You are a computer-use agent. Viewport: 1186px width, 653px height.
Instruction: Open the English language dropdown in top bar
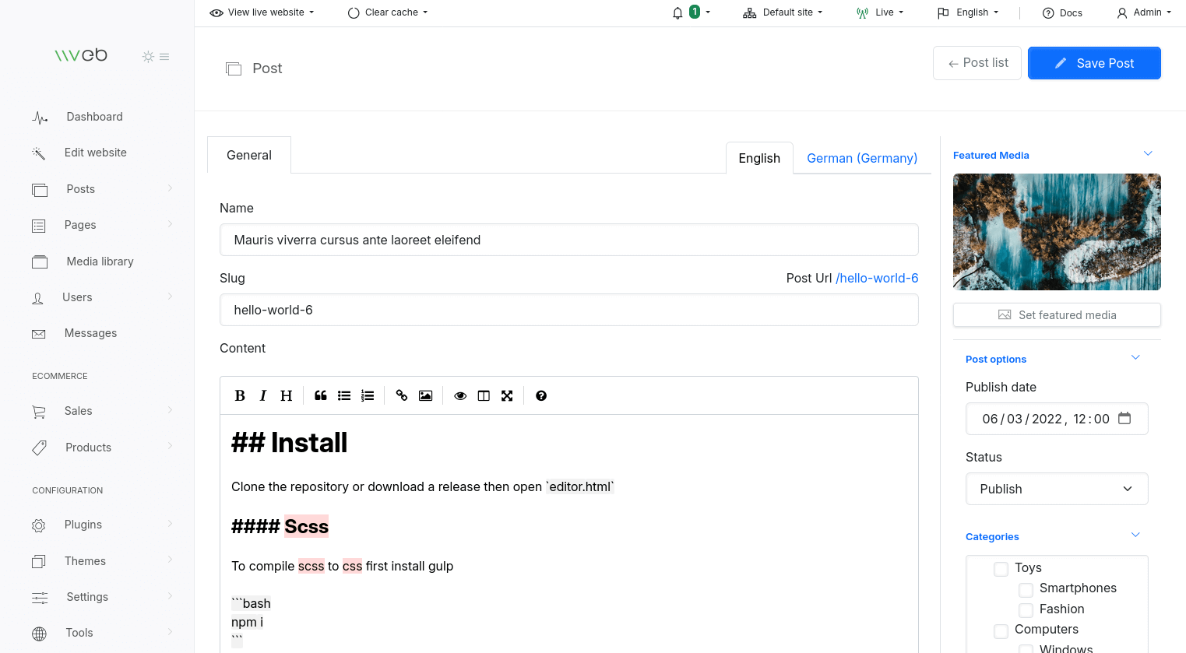968,12
